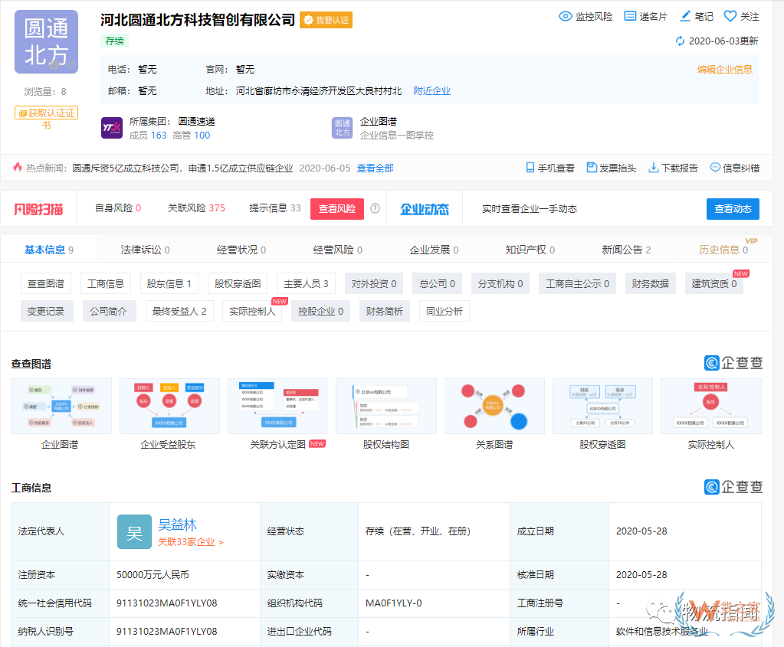Select the 同业分析 sub-tab

[x=444, y=312]
